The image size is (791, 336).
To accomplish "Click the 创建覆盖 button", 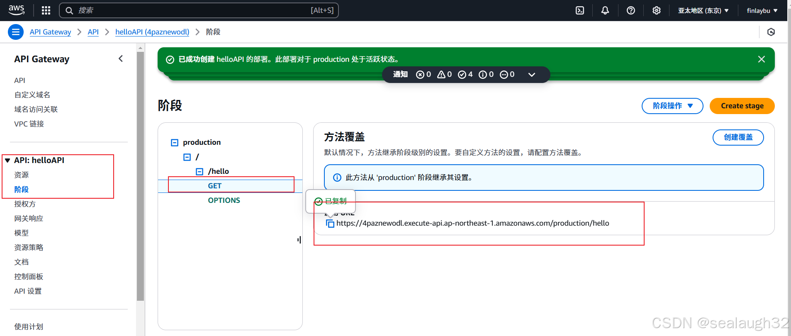I will point(738,137).
